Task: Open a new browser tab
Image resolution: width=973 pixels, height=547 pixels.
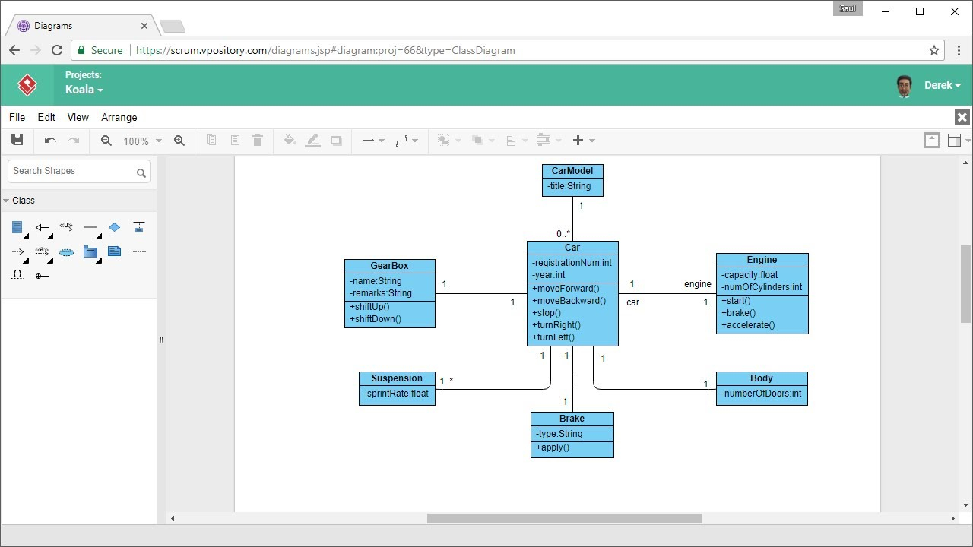Action: point(173,27)
